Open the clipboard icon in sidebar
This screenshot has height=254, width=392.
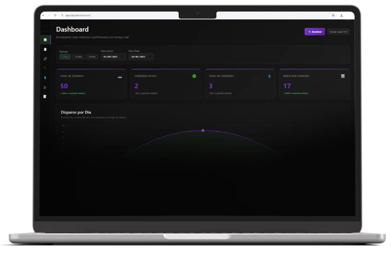pos(45,49)
